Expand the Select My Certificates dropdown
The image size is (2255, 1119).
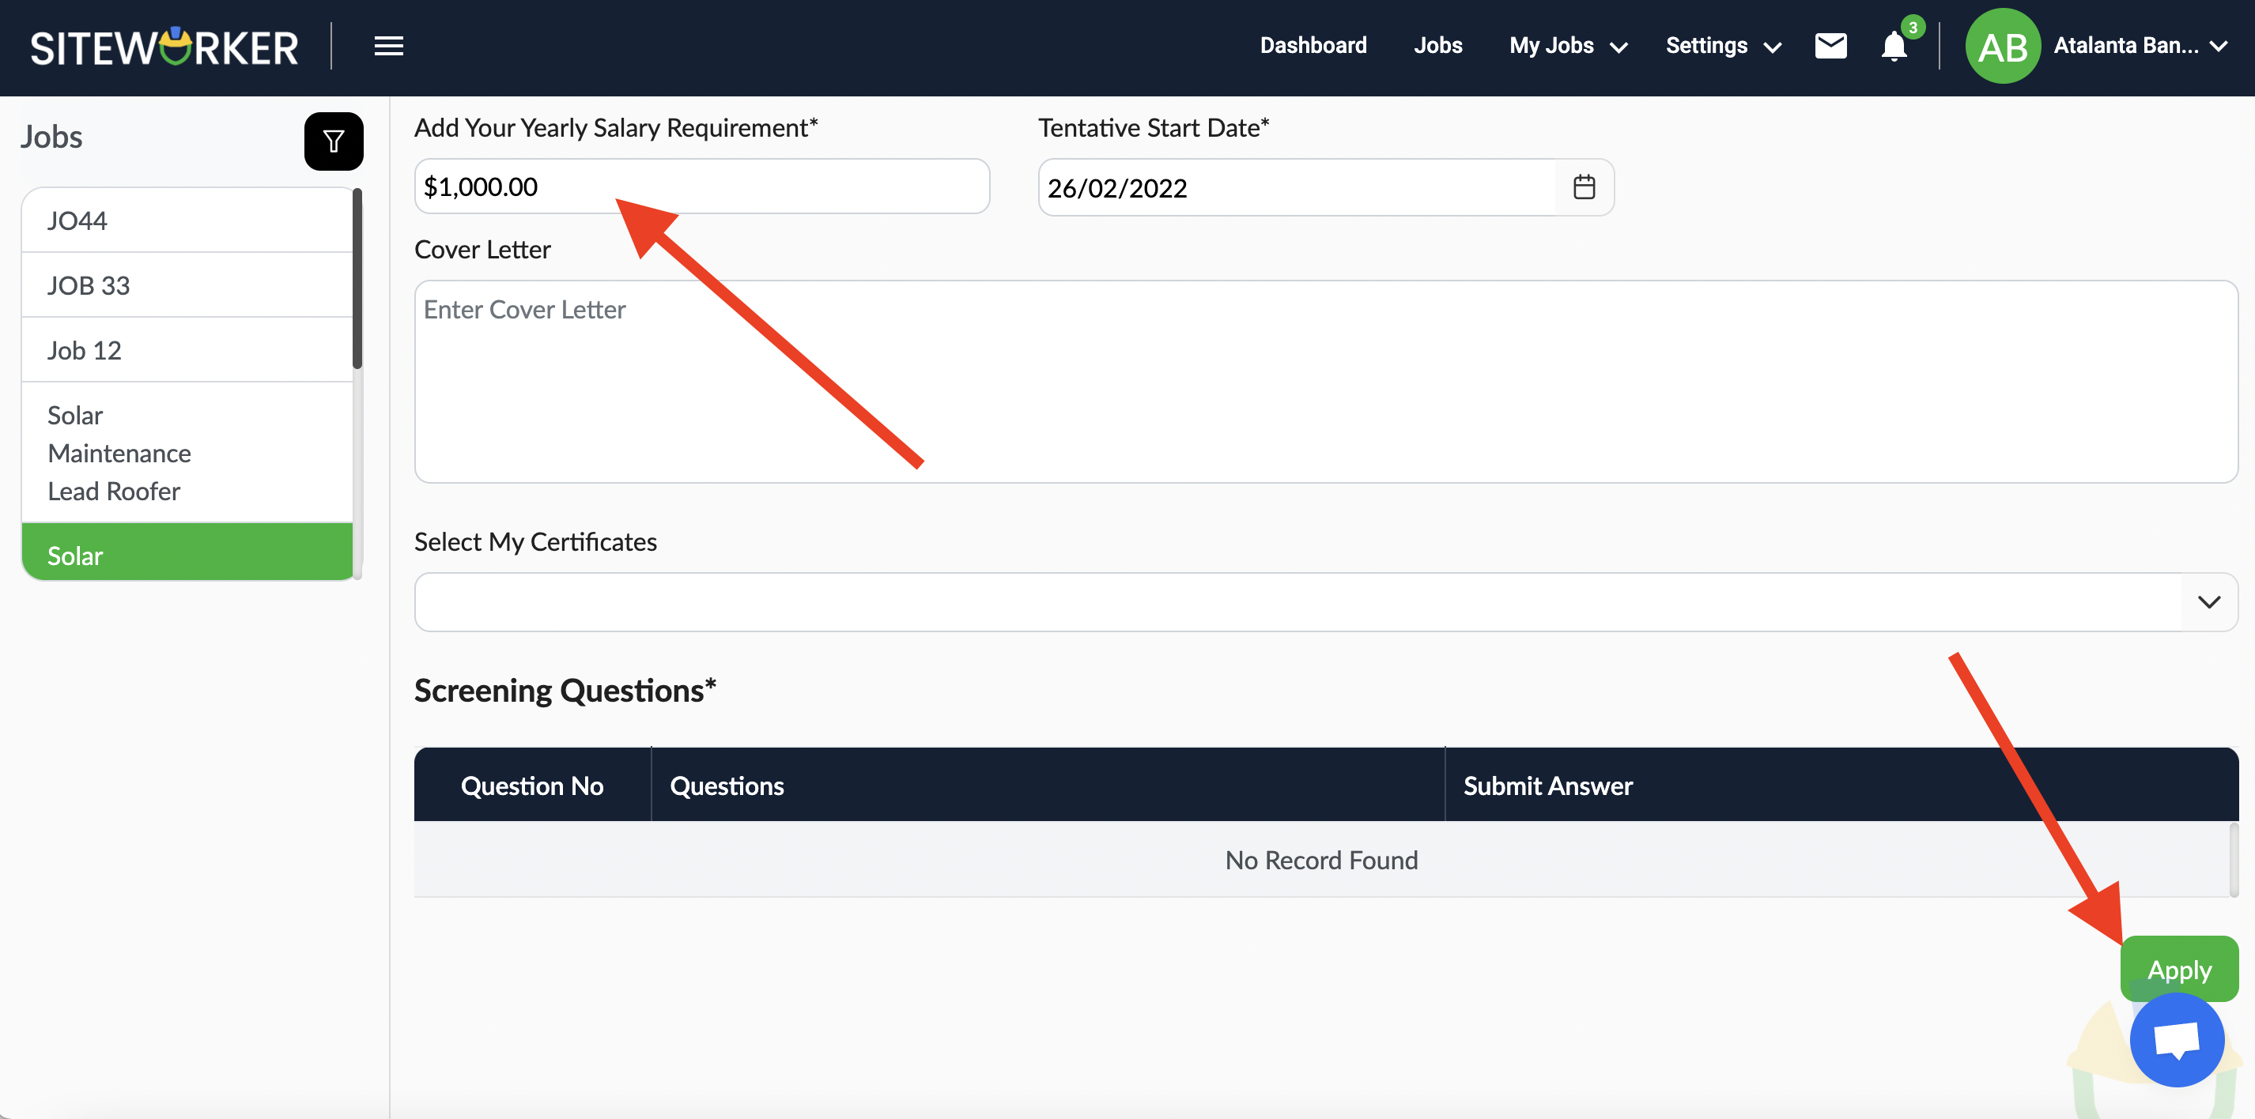click(x=2208, y=601)
